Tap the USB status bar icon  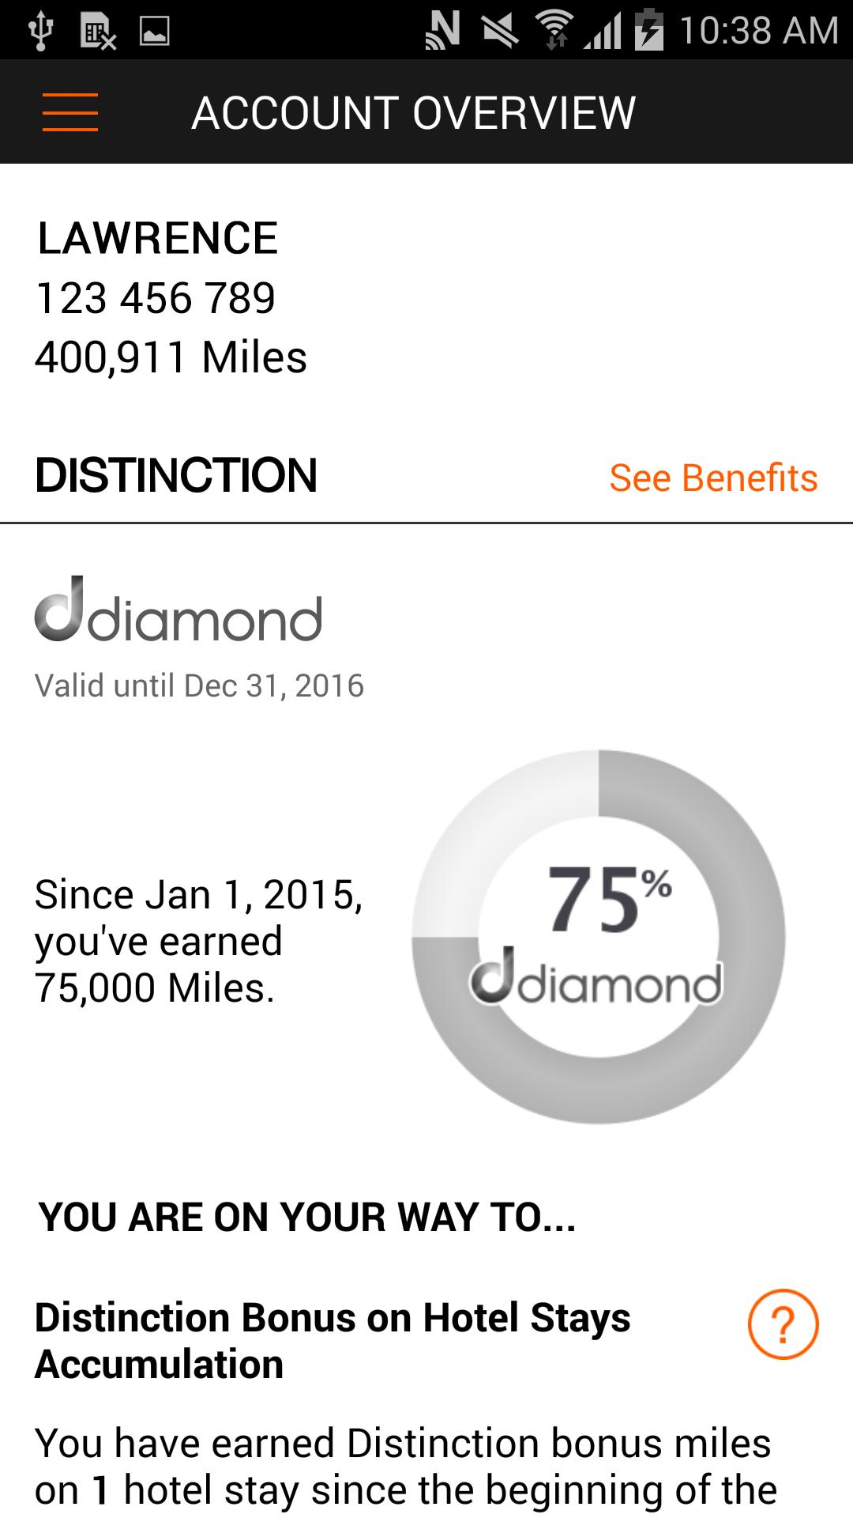point(40,31)
